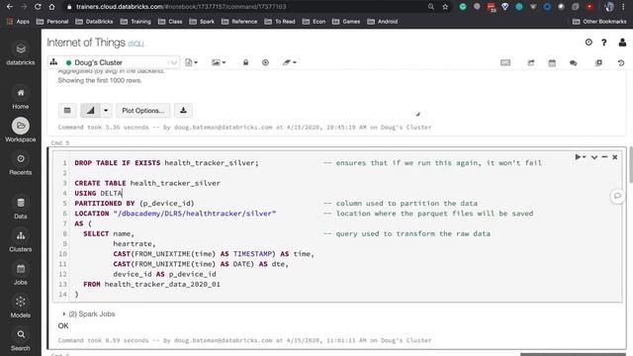
Task: Open the browser three-dot menu
Action: [624, 7]
